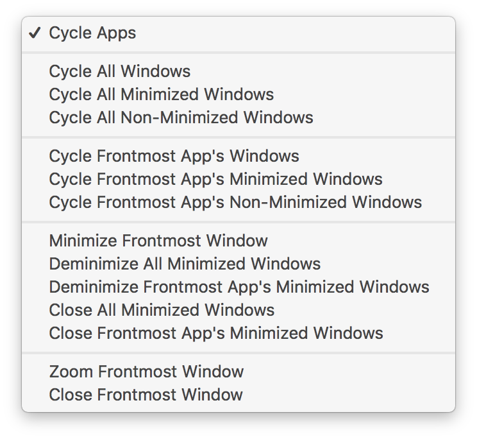Screen dimensions: 477x439
Task: Choose Close All Minimized Windows
Action: pyautogui.click(x=162, y=310)
